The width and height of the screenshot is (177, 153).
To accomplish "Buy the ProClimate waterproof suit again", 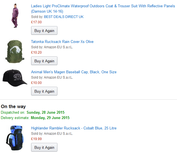I will (44, 31).
